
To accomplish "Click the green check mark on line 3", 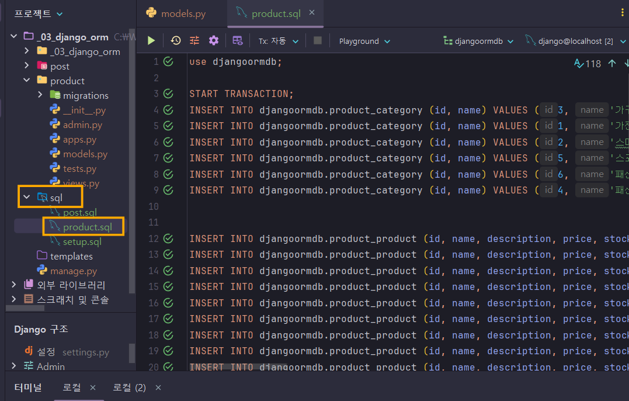I will (169, 94).
